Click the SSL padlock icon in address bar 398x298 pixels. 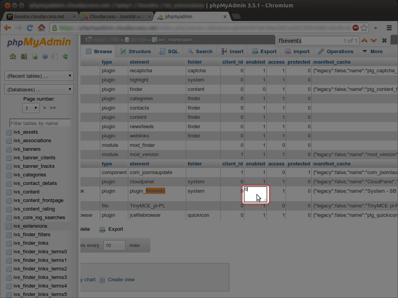coord(54,28)
